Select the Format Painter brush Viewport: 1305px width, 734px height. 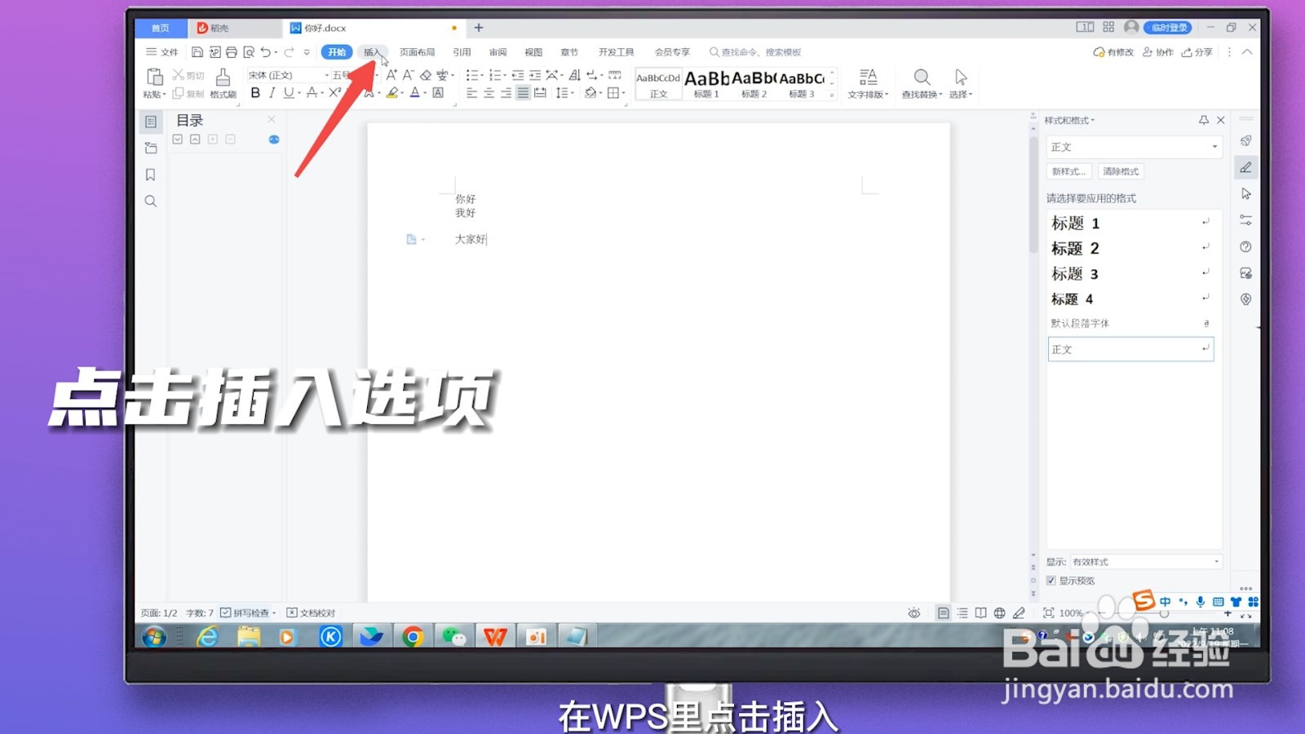pyautogui.click(x=223, y=82)
